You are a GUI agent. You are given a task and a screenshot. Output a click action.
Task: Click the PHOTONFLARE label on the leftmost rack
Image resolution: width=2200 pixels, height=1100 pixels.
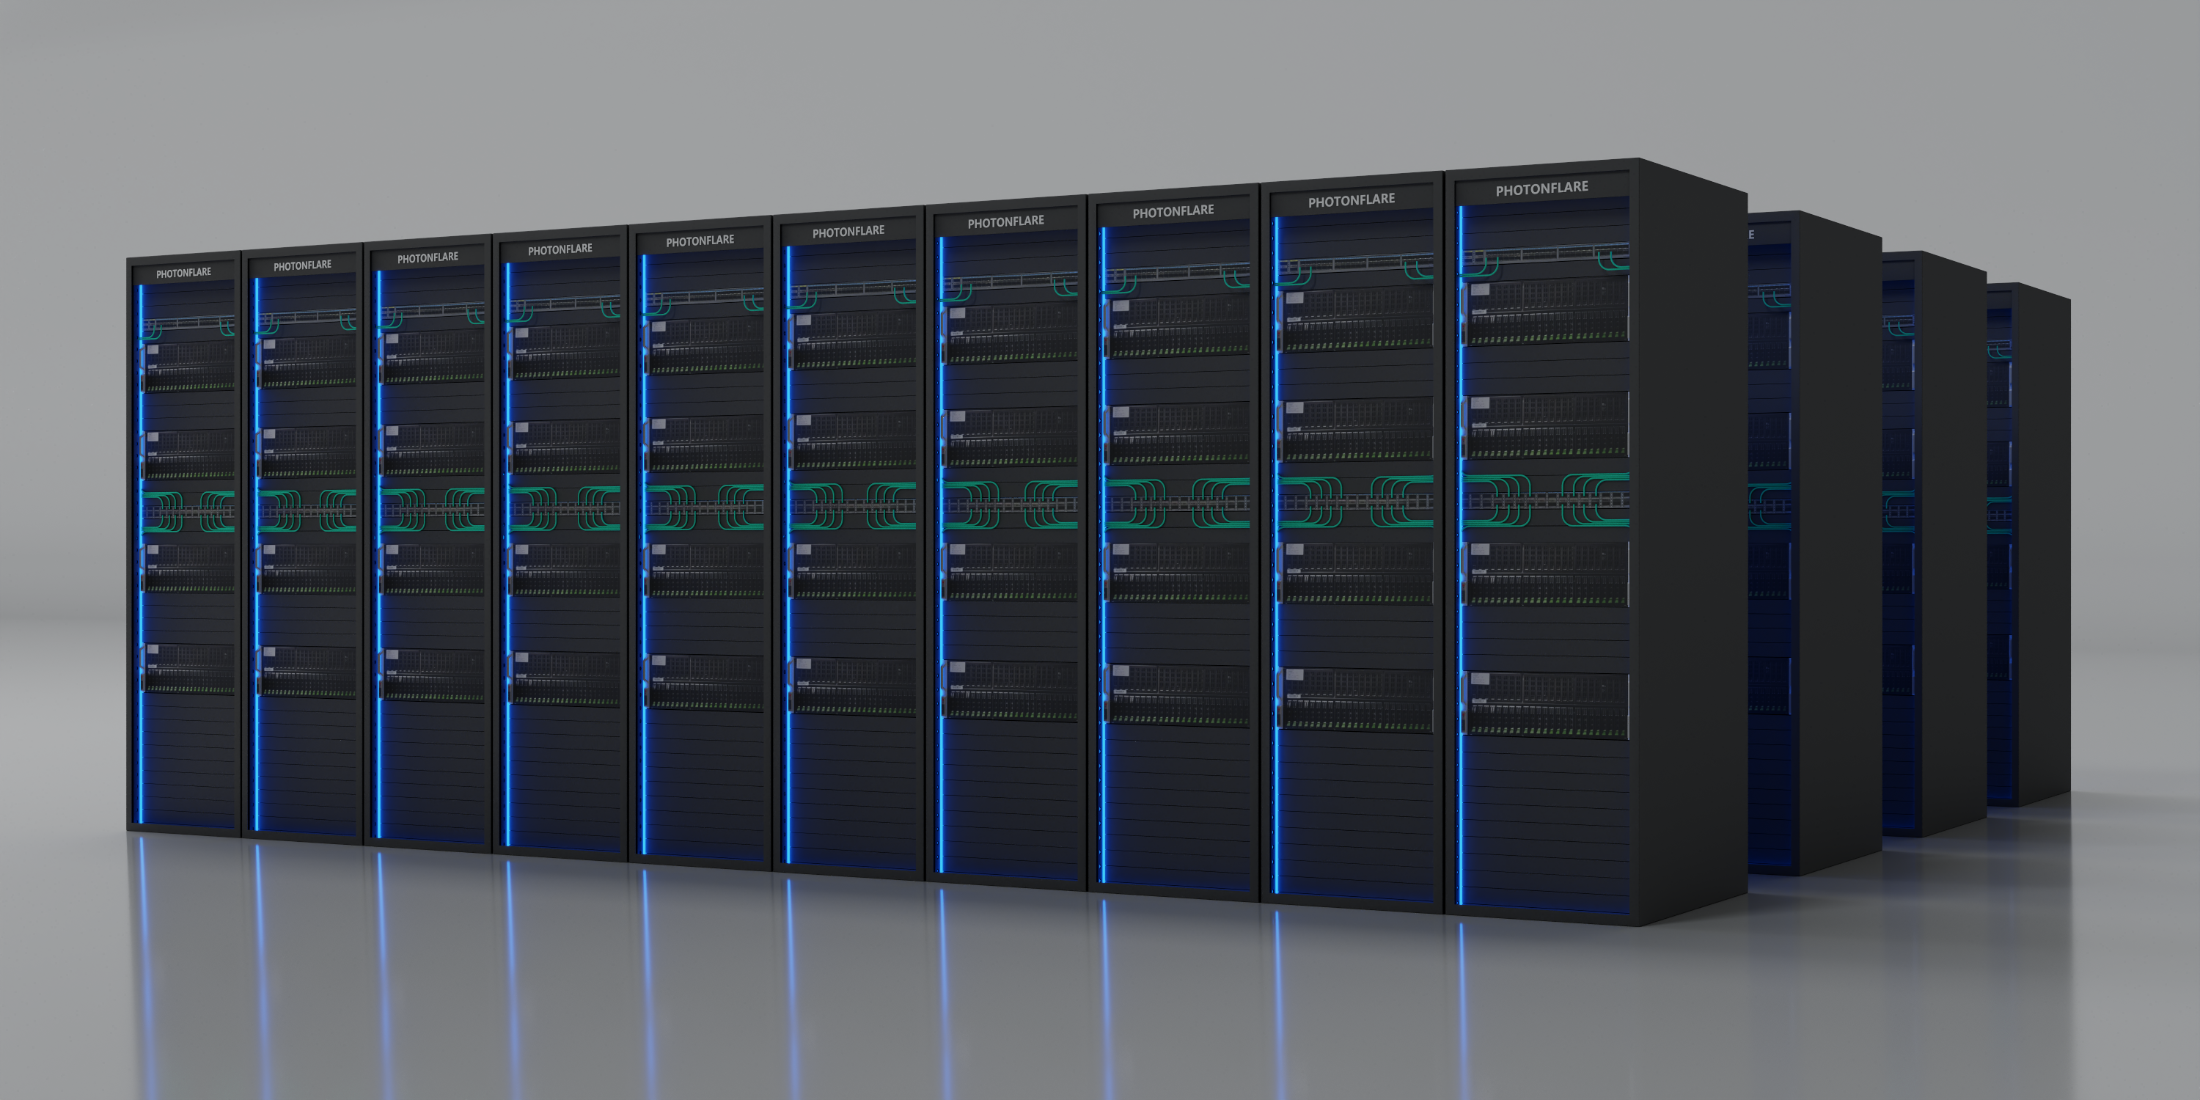click(x=183, y=273)
